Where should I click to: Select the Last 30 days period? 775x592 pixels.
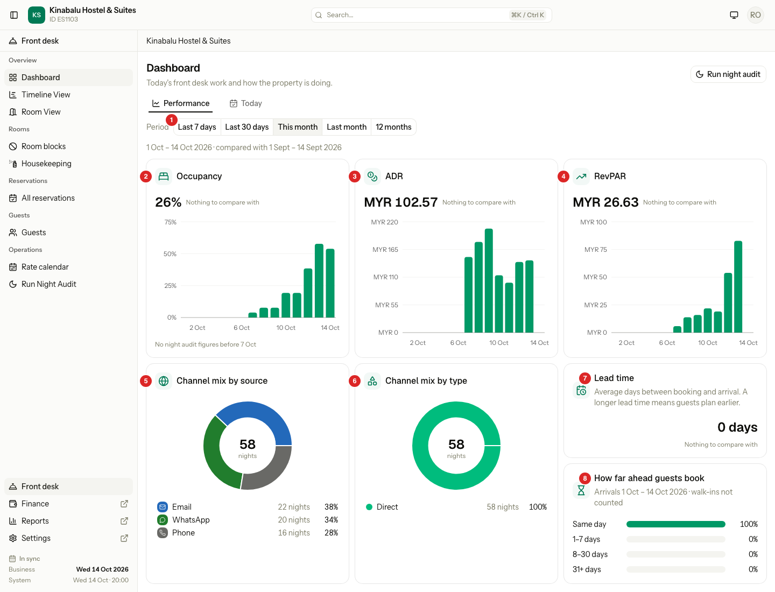point(247,127)
